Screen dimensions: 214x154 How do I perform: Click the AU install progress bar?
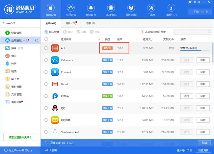(195, 50)
